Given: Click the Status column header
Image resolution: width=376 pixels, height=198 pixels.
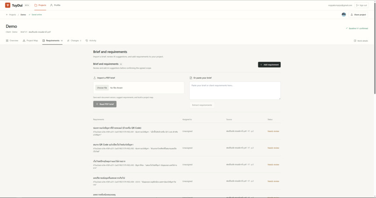Looking at the screenshot, I should (270, 119).
